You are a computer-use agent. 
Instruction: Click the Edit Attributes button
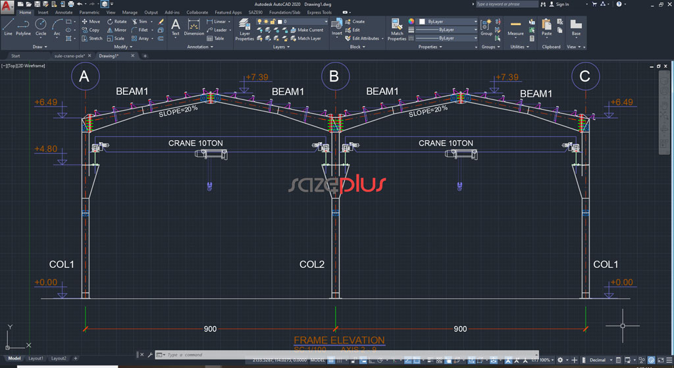(363, 39)
